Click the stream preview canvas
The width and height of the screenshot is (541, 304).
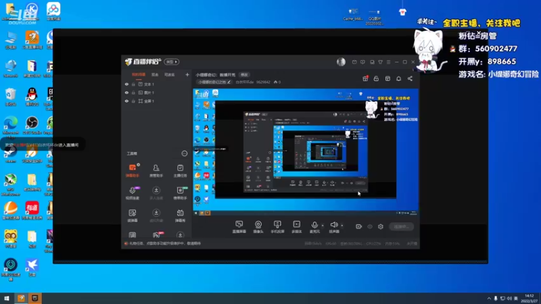click(x=306, y=152)
